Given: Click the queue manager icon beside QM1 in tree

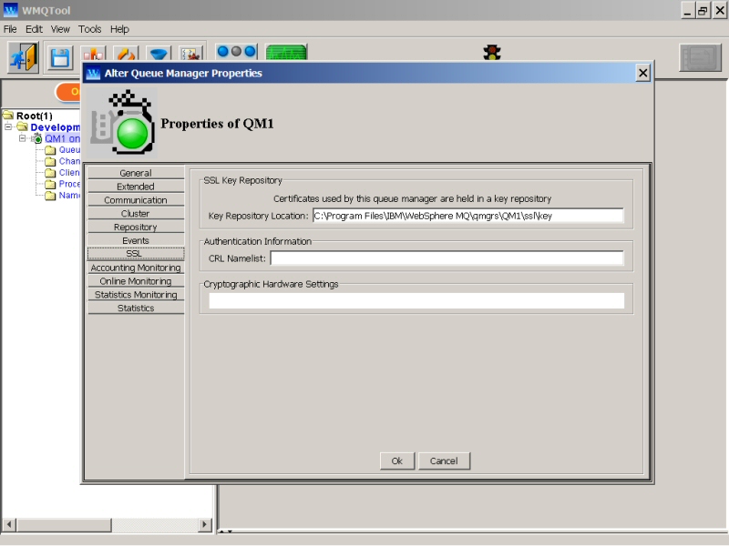Looking at the screenshot, I should pyautogui.click(x=37, y=138).
